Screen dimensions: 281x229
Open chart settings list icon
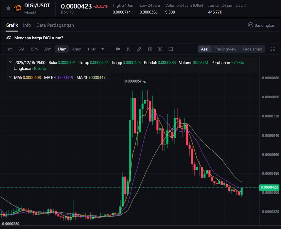click(149, 49)
